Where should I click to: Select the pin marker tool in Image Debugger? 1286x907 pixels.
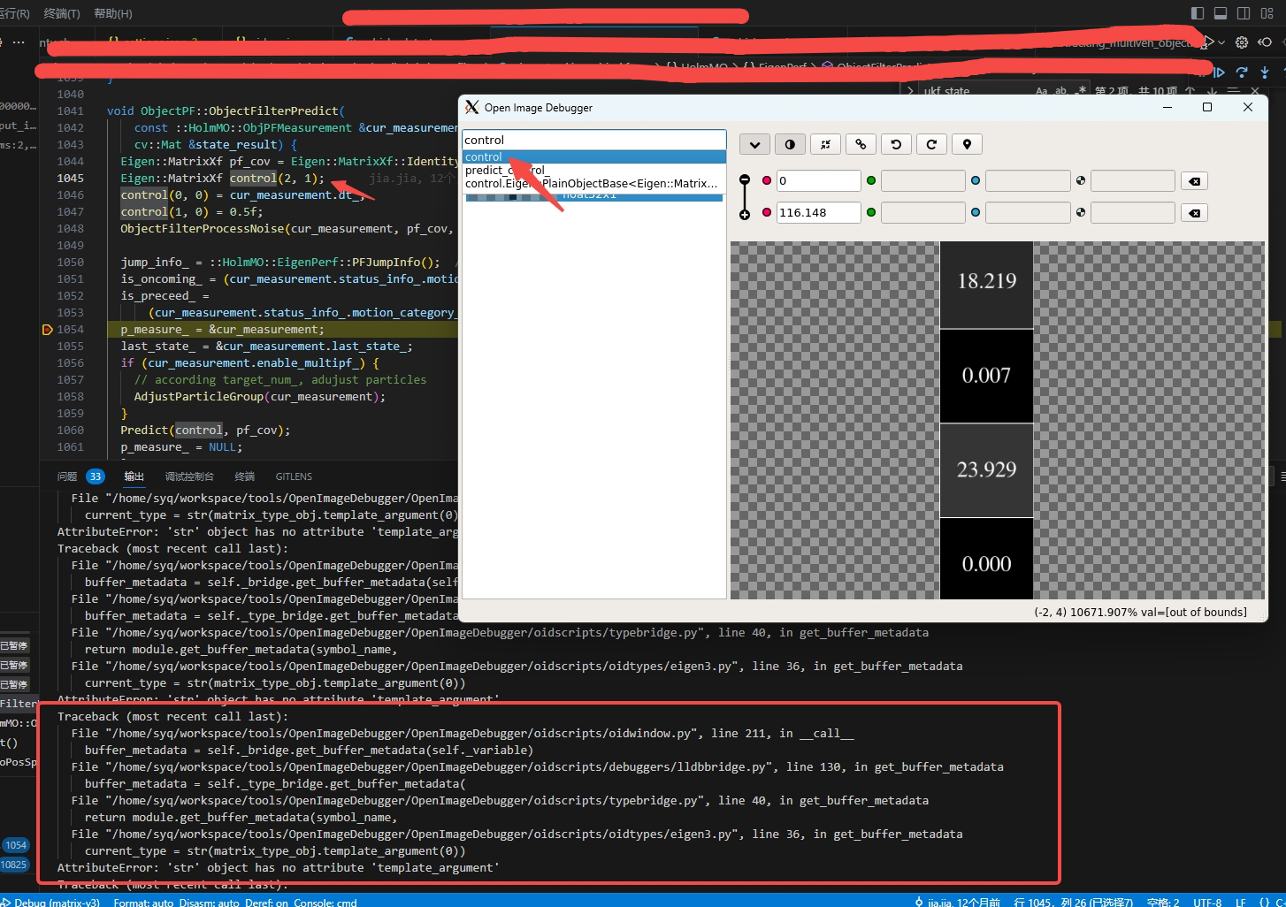[967, 144]
